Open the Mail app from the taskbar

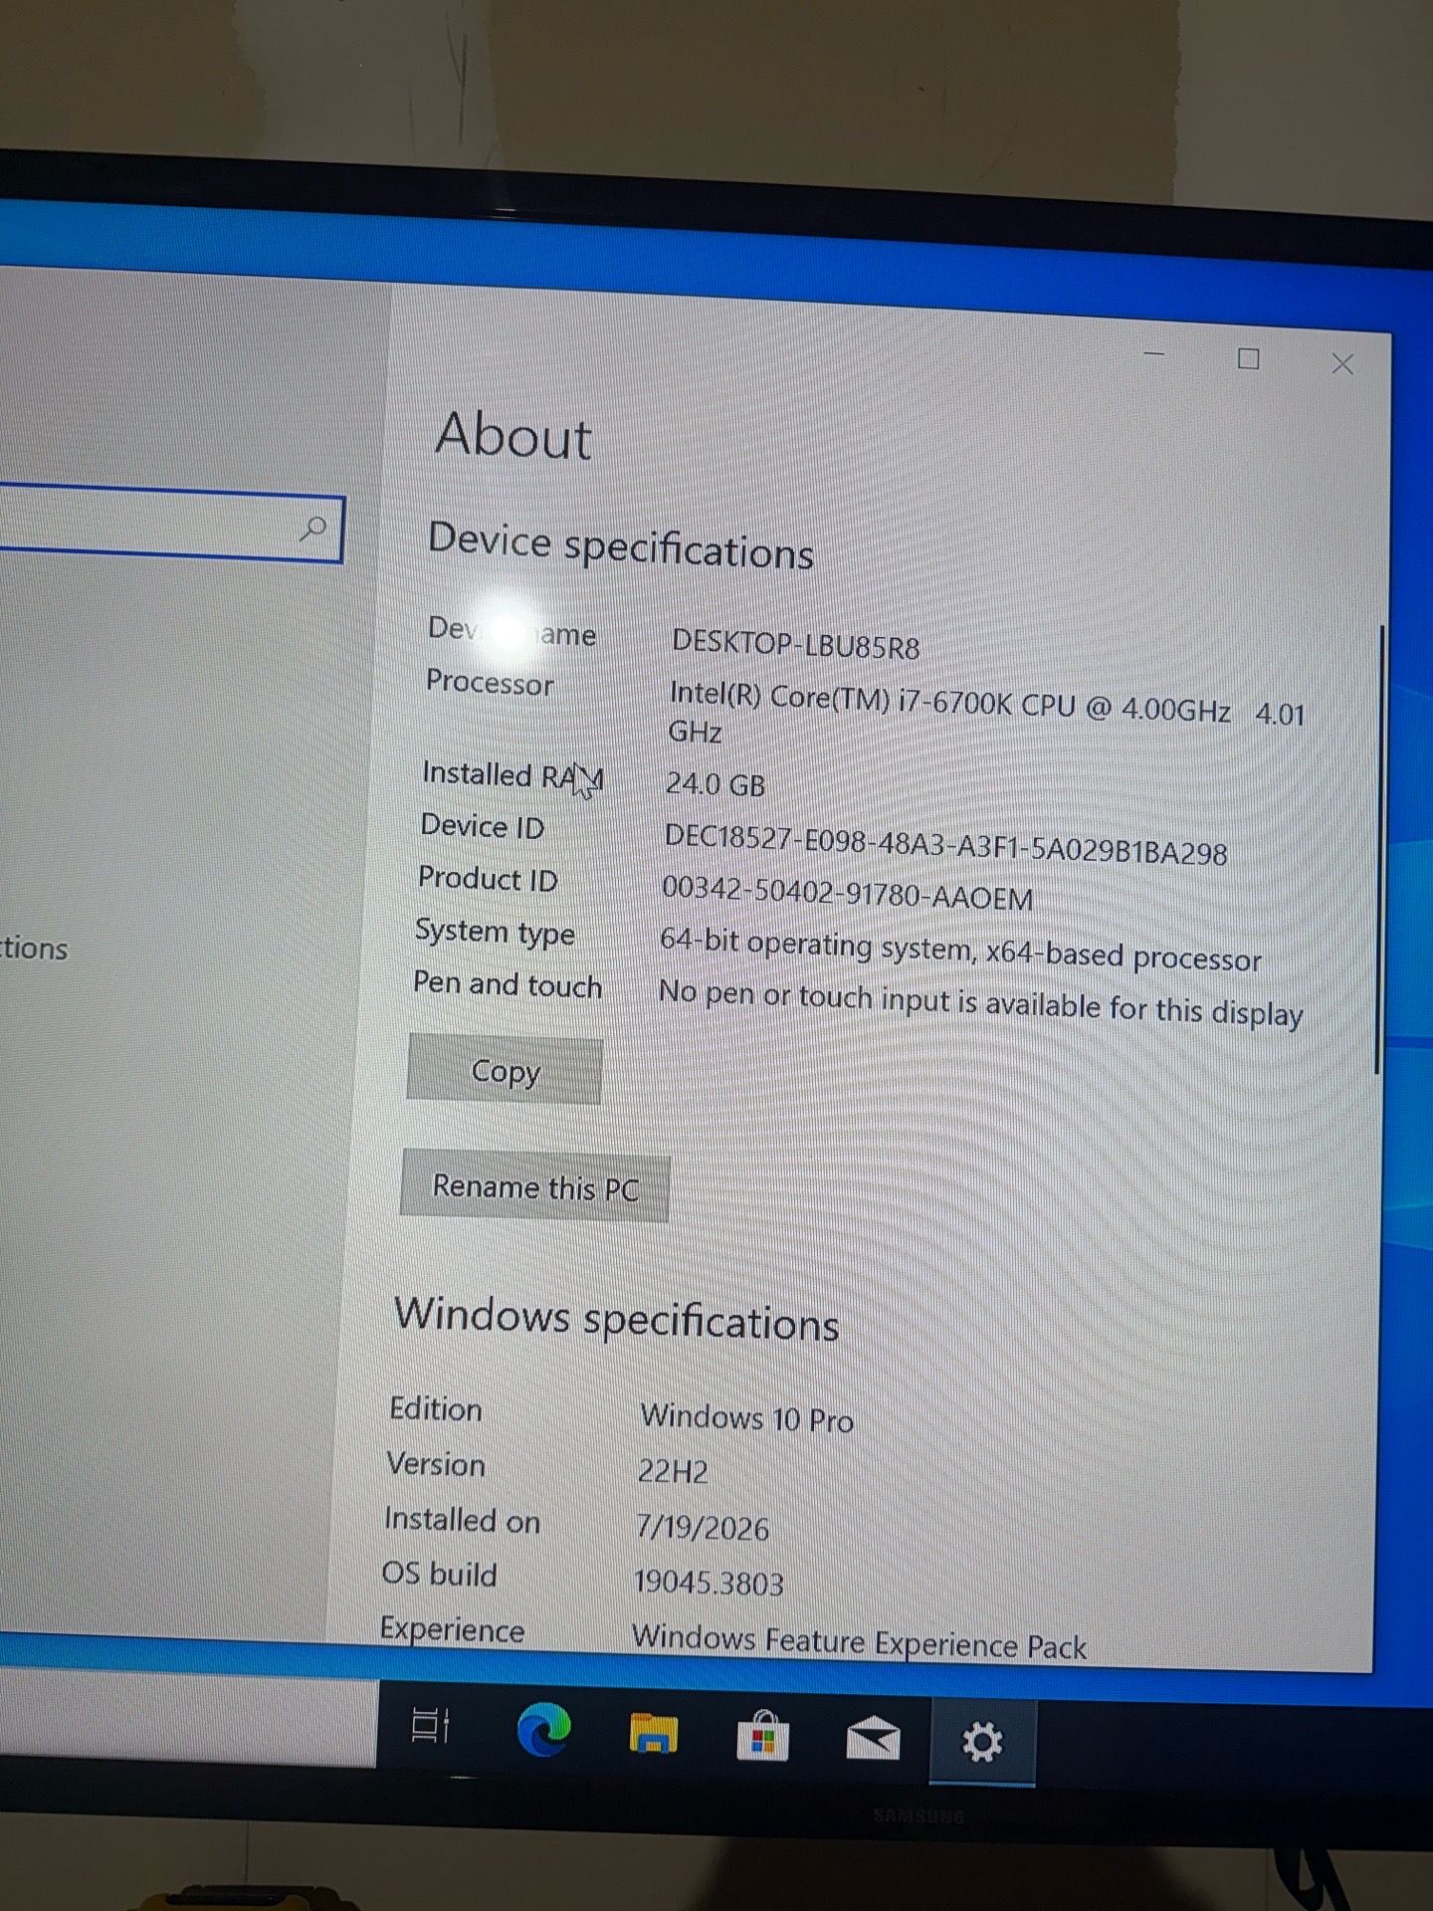click(873, 1738)
